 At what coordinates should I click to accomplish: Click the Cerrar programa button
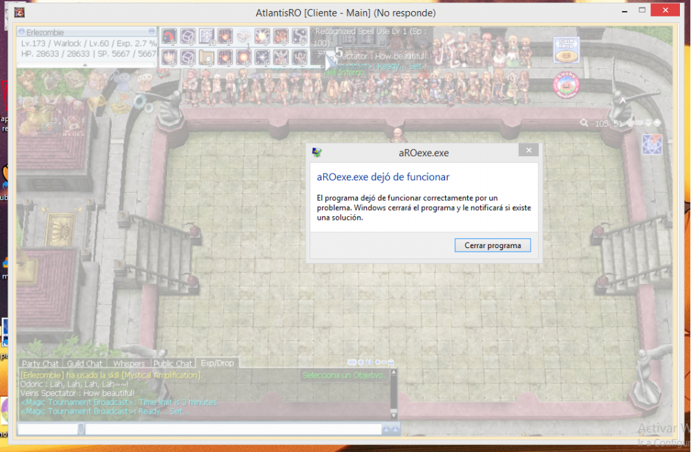pos(492,245)
